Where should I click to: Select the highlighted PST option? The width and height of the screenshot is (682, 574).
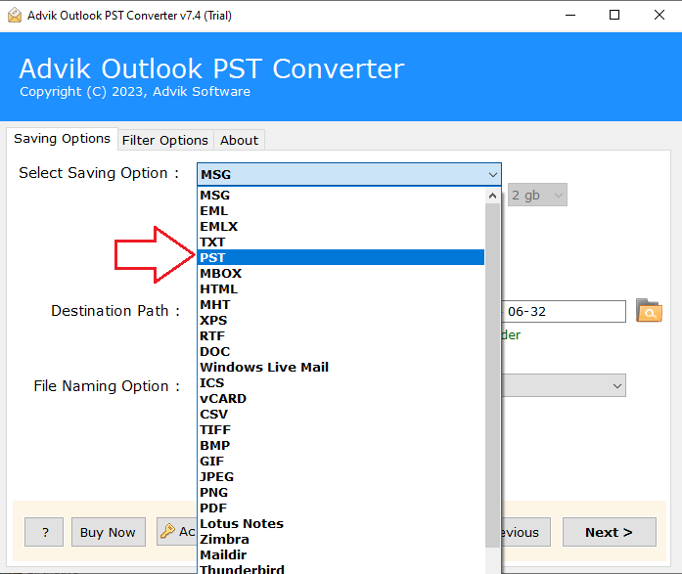[x=341, y=258]
